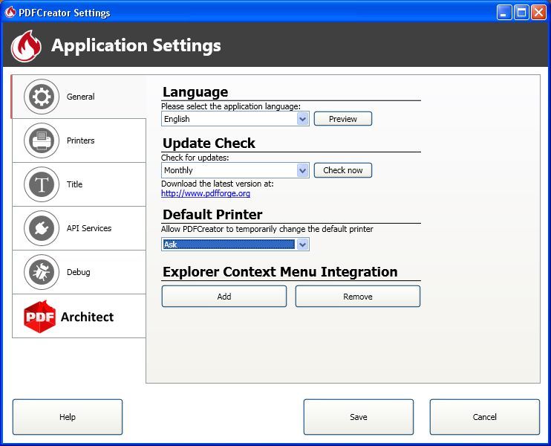Viewport: 551px width, 446px height.
Task: Minimize the PDFCreator Settings window
Action: pos(504,13)
